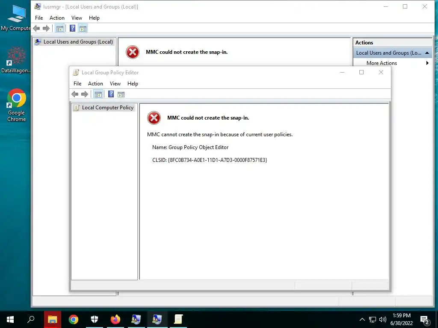
Task: Click Local Group Policy Editor title bar icon
Action: click(x=76, y=73)
